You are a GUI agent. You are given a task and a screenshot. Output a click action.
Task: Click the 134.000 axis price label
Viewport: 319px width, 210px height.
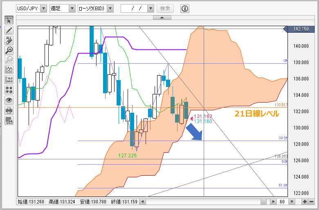pyautogui.click(x=301, y=95)
